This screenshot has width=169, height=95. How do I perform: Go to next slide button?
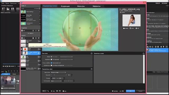[x=121, y=91]
